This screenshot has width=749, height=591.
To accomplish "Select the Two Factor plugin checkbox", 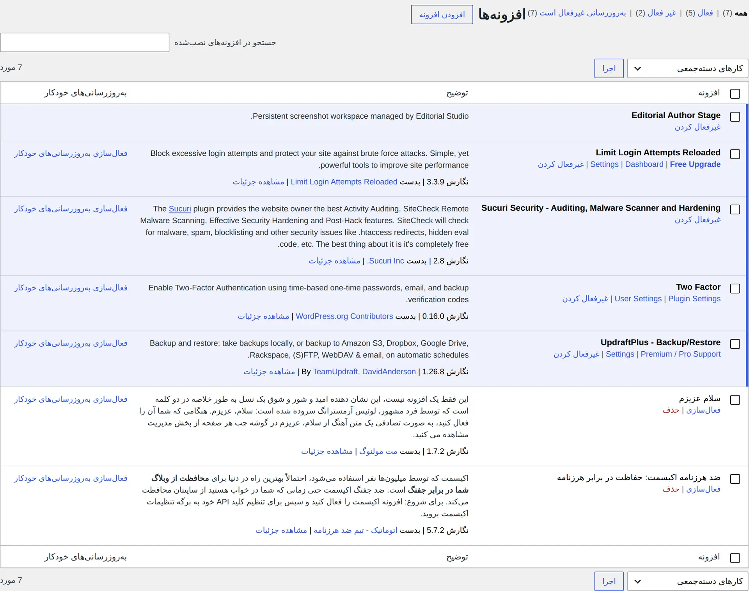I will 735,288.
